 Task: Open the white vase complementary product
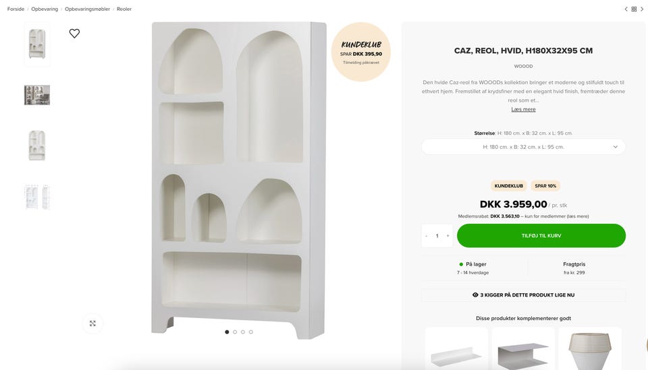pos(590,349)
